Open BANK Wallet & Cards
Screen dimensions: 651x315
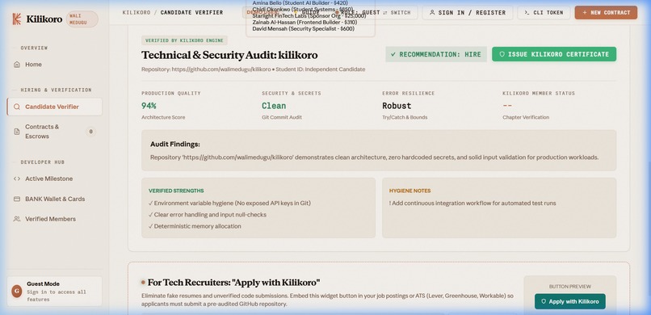[x=54, y=199]
